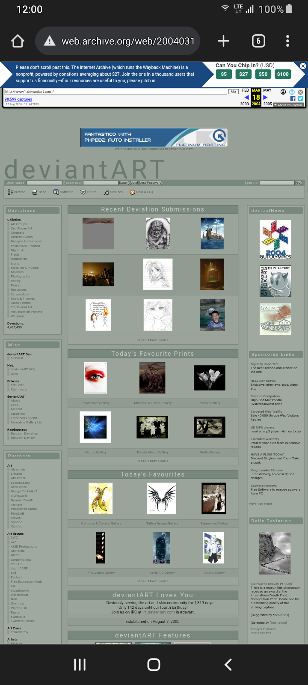Open the Random Deviation link

(24, 434)
